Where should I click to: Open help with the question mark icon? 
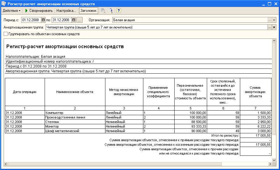118,11
